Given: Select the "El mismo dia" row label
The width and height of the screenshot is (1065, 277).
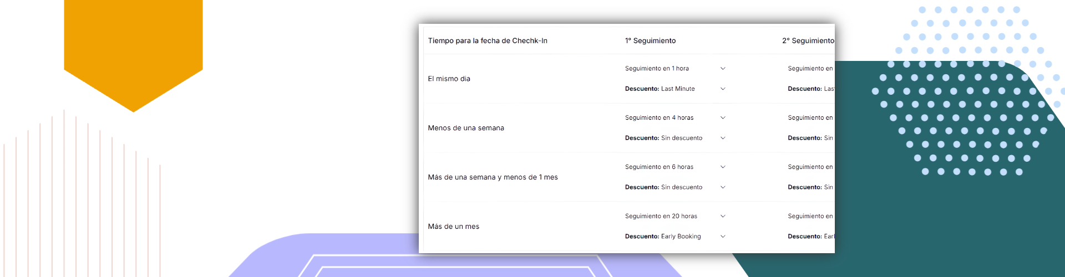Looking at the screenshot, I should [449, 79].
